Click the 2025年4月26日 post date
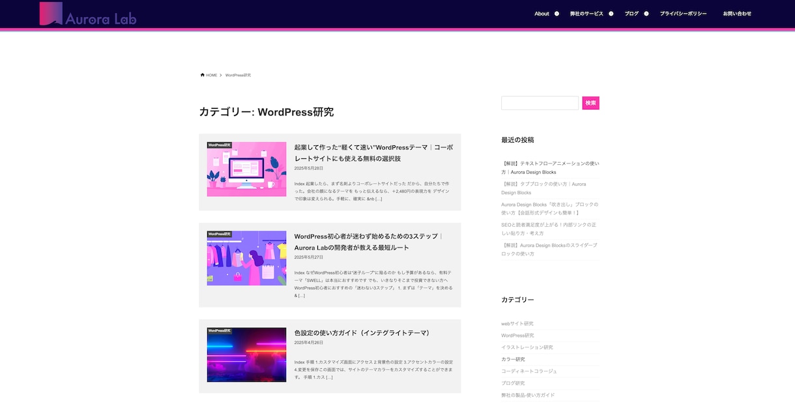The height and width of the screenshot is (404, 795). coord(309,342)
